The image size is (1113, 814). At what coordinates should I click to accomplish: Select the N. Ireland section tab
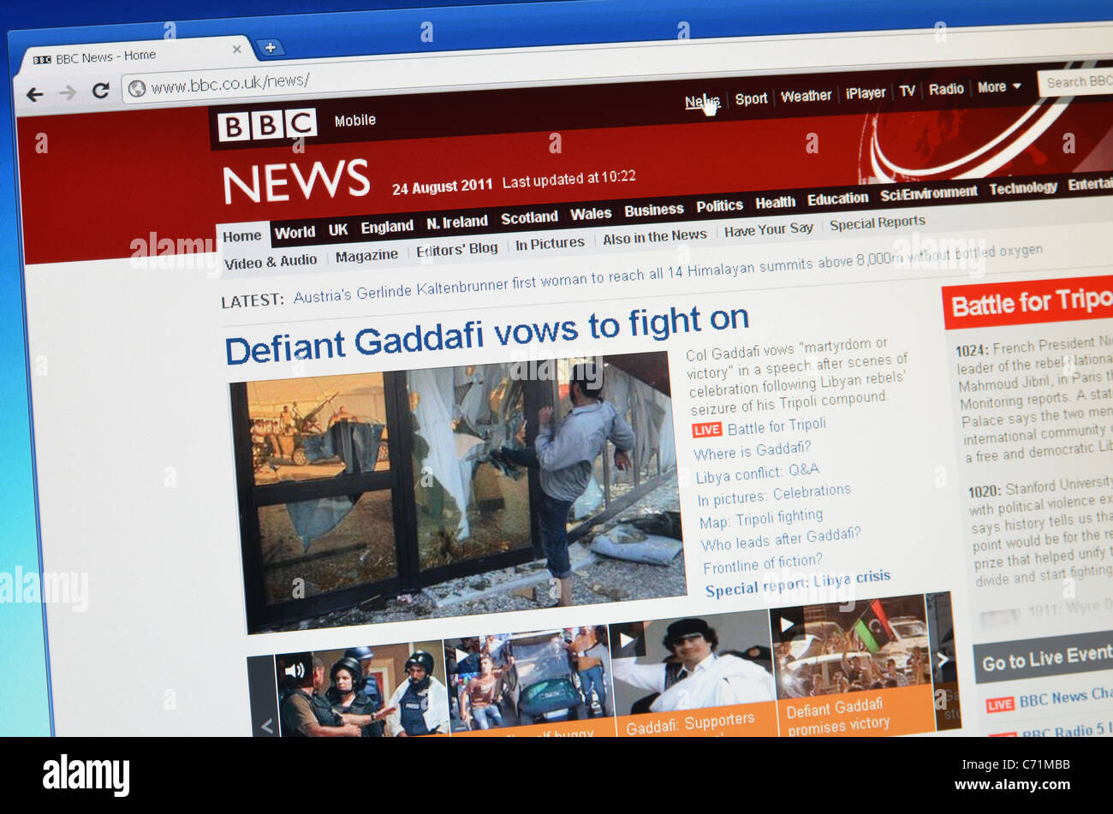pos(457,223)
